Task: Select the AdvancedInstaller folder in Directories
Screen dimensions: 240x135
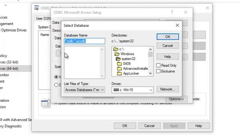Action: [135, 69]
